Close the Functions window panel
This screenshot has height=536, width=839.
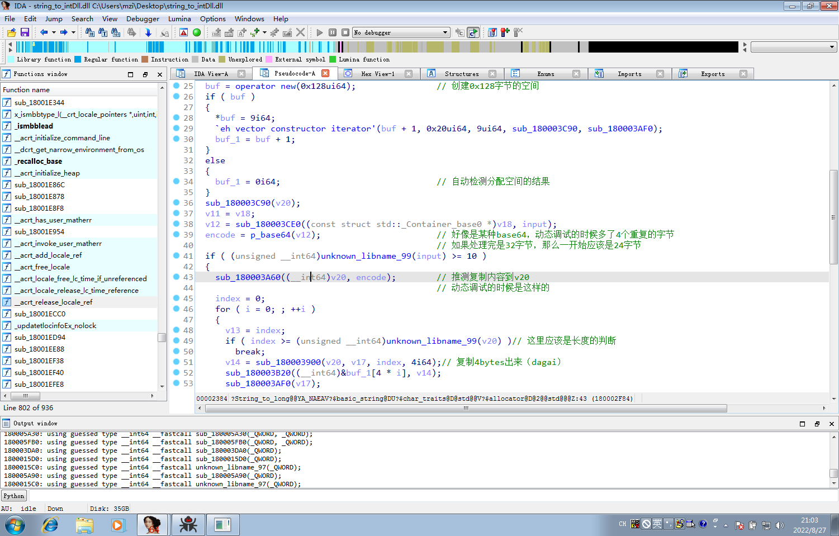160,74
